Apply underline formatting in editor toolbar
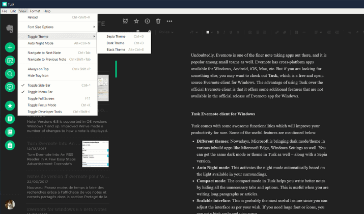 [231, 32]
